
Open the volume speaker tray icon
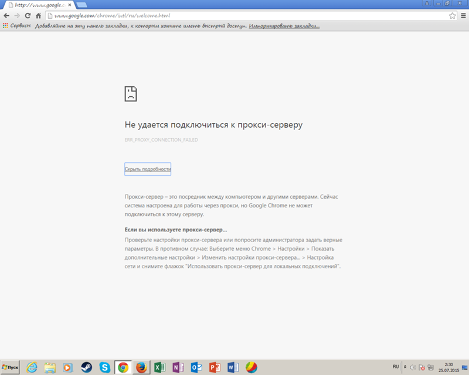[x=413, y=367]
